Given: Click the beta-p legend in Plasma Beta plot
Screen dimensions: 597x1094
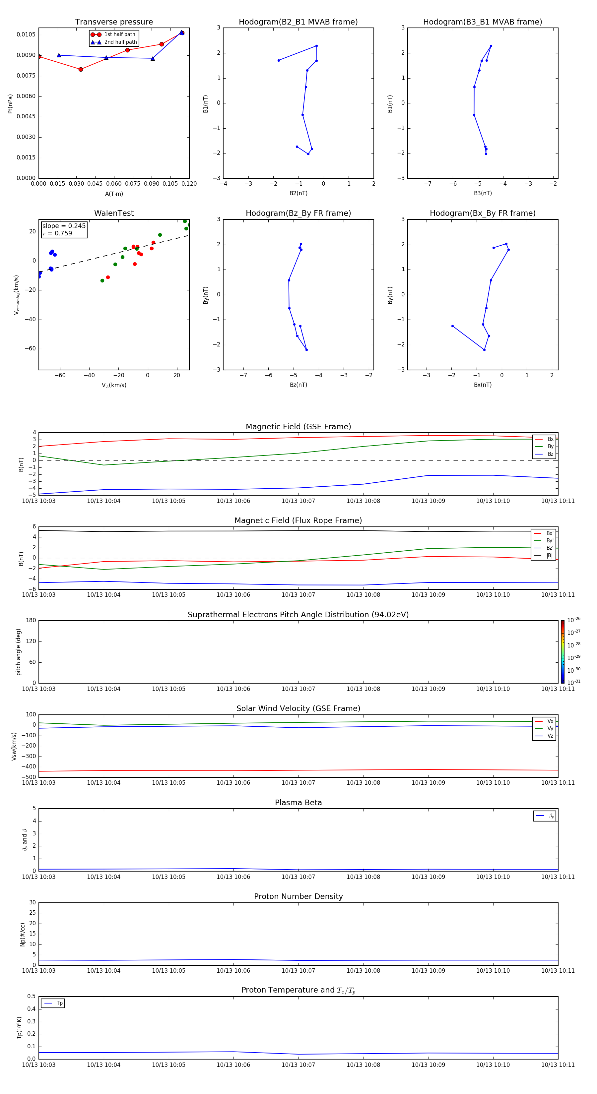Looking at the screenshot, I should coord(545,816).
